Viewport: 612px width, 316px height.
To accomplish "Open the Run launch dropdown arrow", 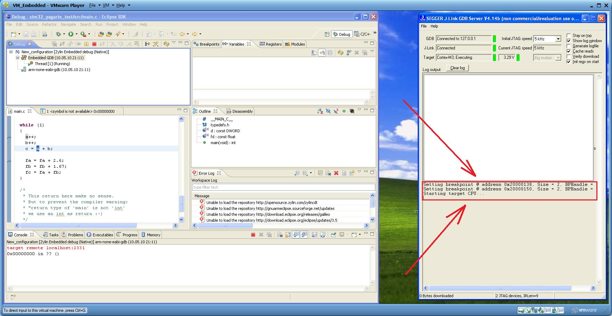I will [76, 34].
